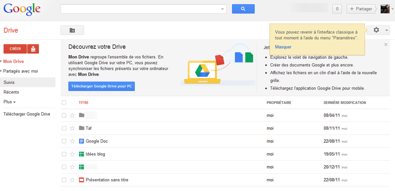
Task: Select Mon Drive in the sidebar
Action: [14, 61]
